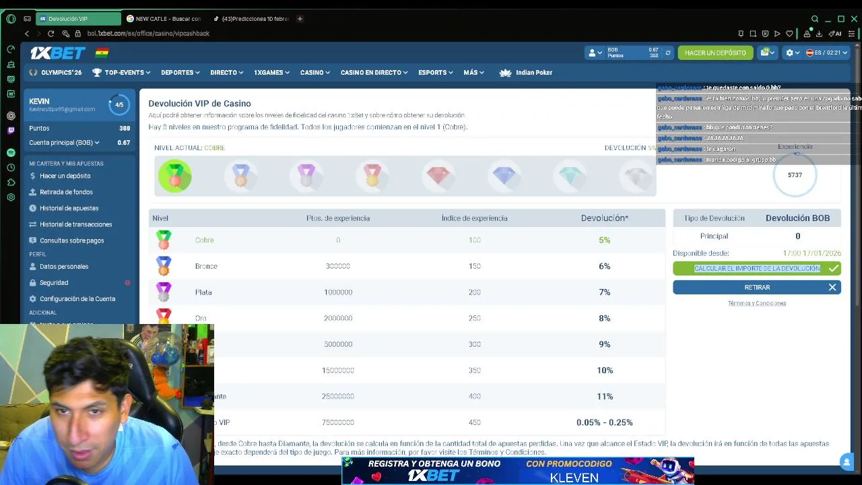Click the pin icon in address bar
Image resolution: width=862 pixels, height=485 pixels.
click(x=741, y=33)
